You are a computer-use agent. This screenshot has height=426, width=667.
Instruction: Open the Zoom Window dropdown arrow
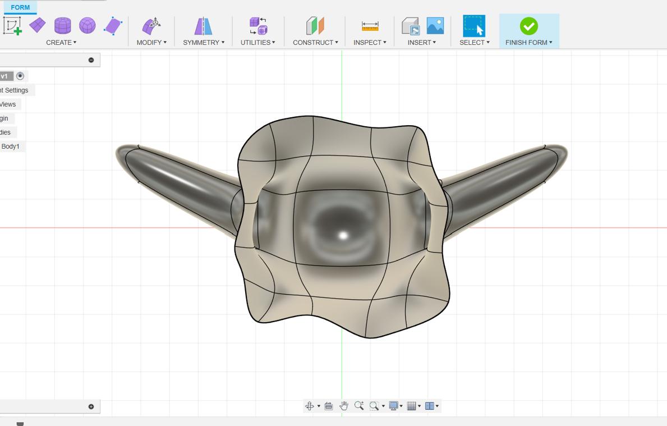(383, 406)
